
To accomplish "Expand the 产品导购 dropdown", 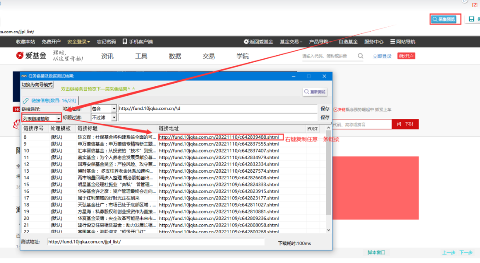I will pyautogui.click(x=320, y=41).
